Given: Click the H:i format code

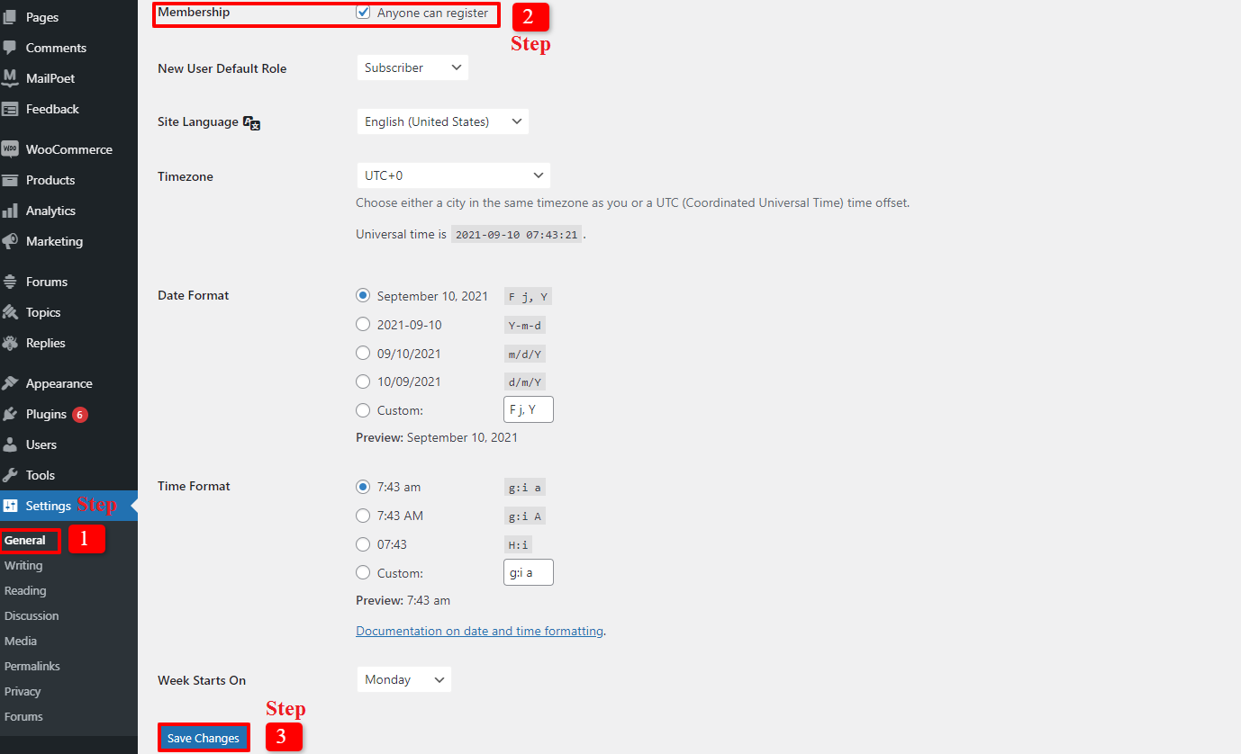Looking at the screenshot, I should (519, 544).
